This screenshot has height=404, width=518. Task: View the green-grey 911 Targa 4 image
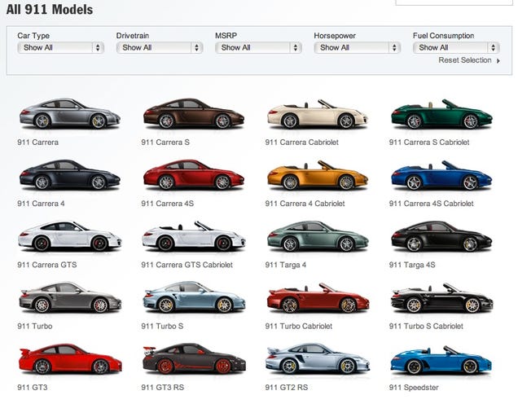tap(318, 236)
